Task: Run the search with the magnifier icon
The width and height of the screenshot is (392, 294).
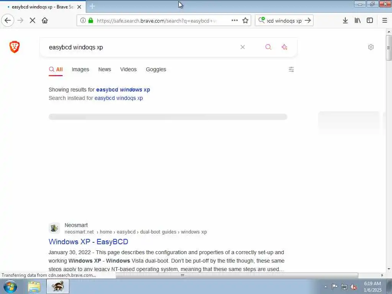Action: [x=268, y=47]
